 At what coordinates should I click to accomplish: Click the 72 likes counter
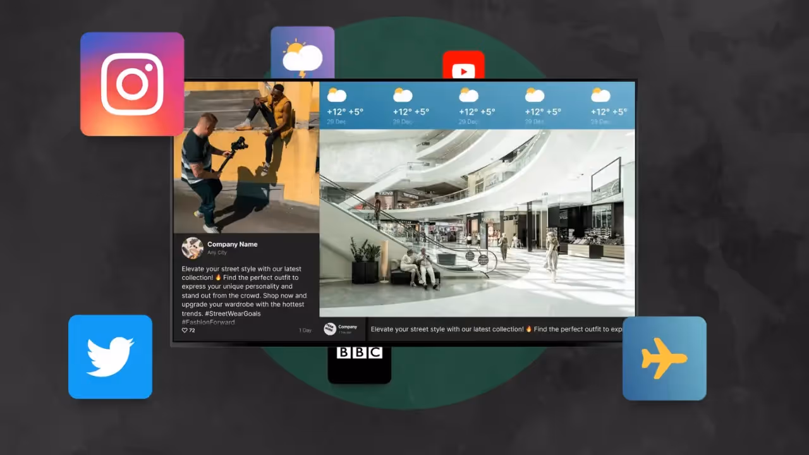(x=191, y=330)
